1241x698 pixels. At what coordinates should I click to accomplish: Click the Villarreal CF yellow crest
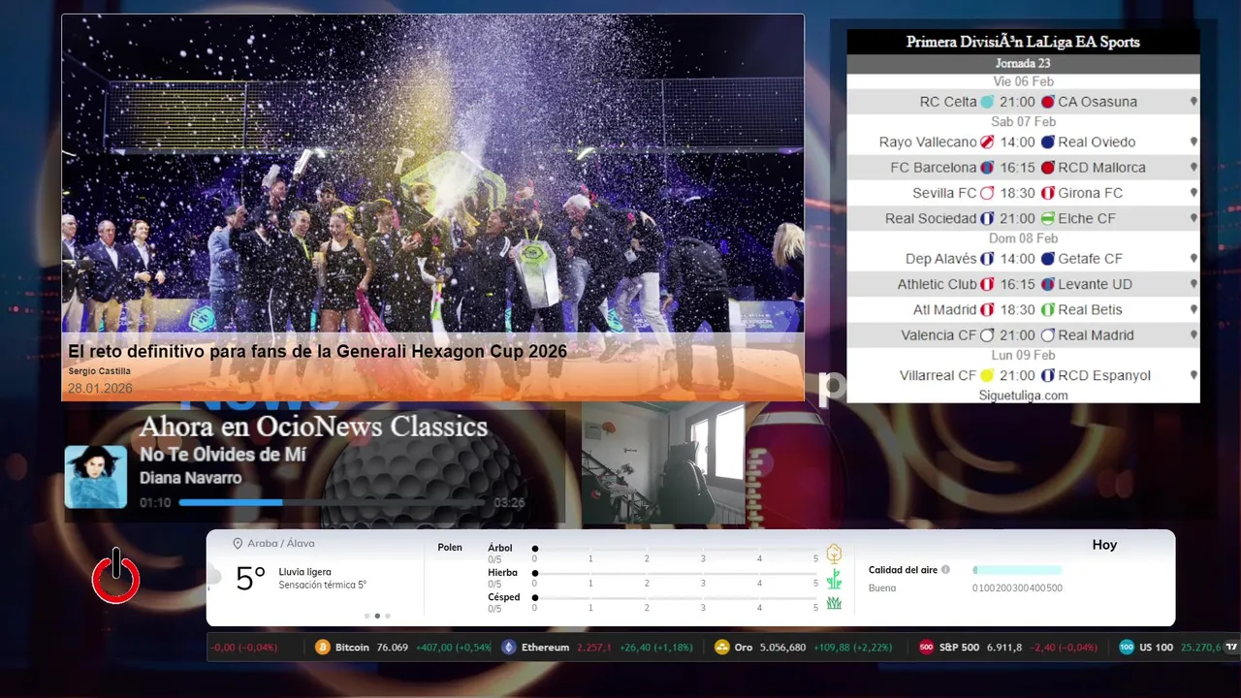pyautogui.click(x=987, y=376)
